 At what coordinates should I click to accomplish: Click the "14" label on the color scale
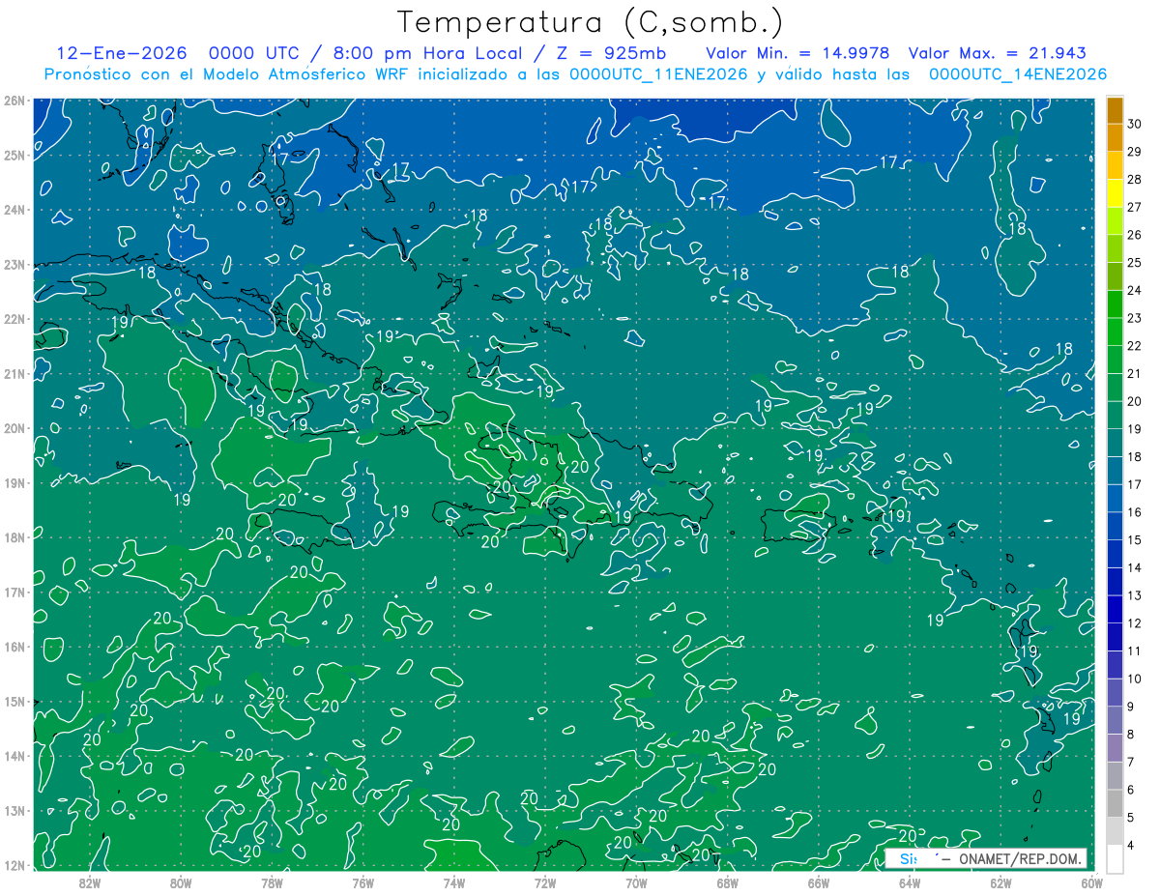(1135, 567)
